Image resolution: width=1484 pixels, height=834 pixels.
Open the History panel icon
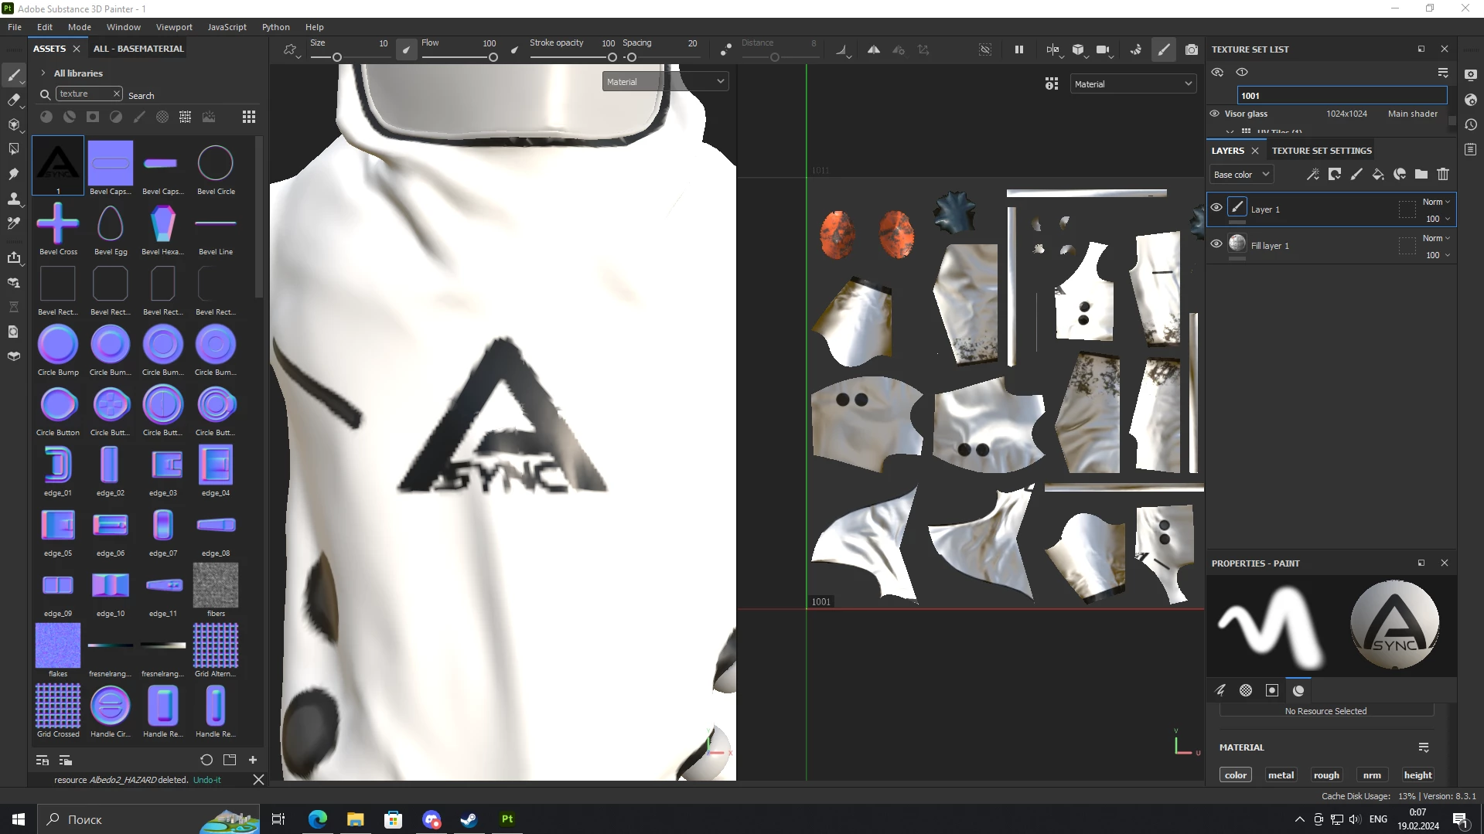[x=1471, y=124]
